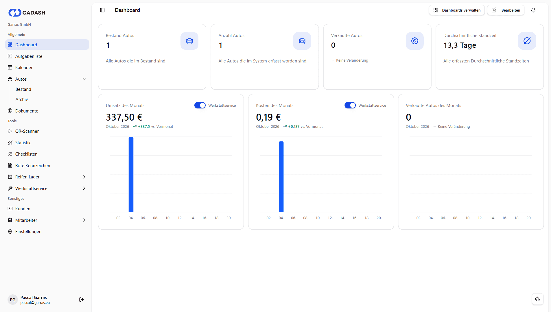Open the Kunden page
This screenshot has height=312, width=551.
click(x=47, y=209)
